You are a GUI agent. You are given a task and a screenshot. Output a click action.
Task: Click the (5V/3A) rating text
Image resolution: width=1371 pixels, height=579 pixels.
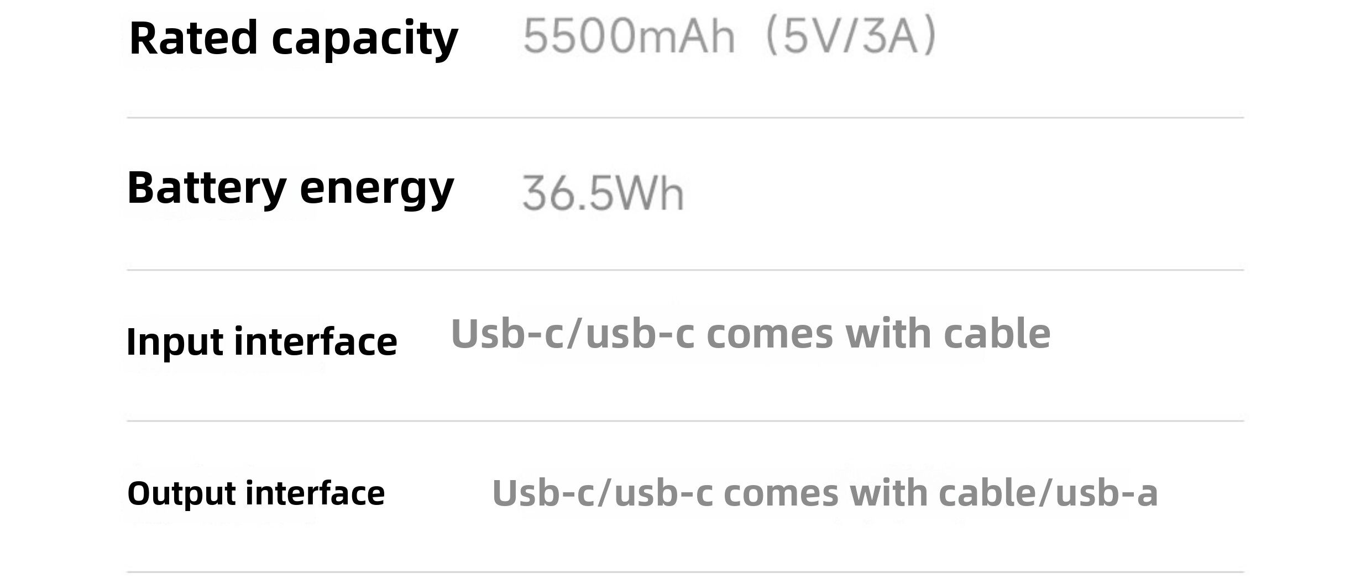850,36
